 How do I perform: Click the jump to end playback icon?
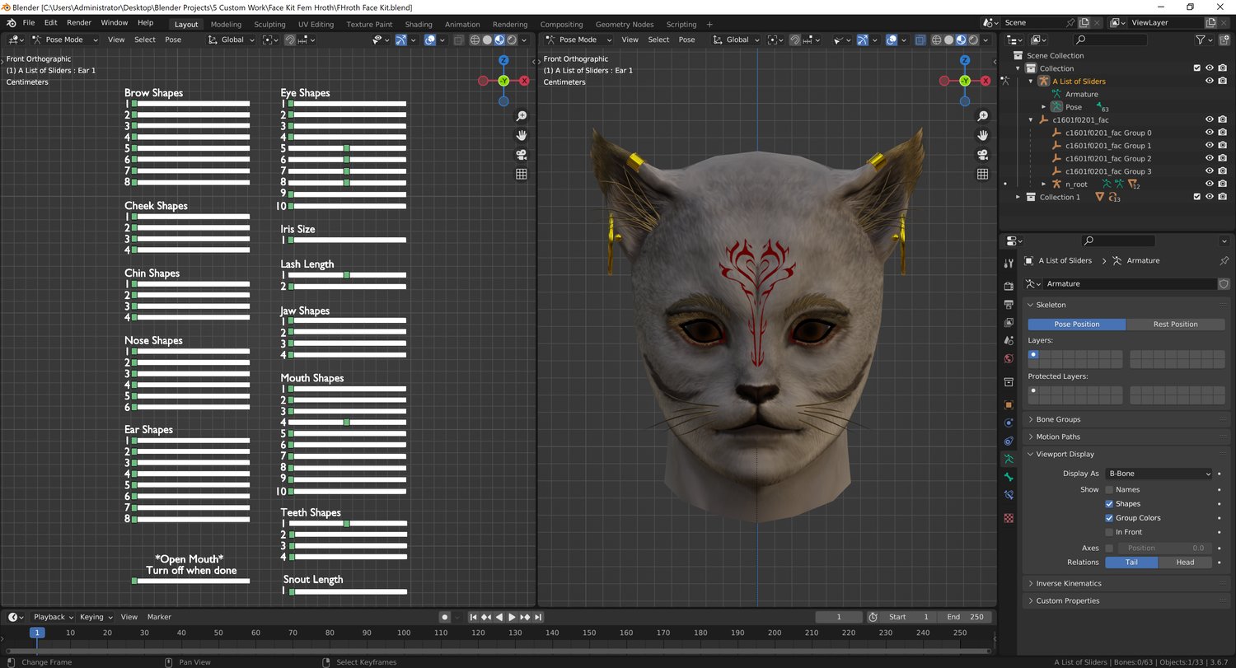point(538,617)
